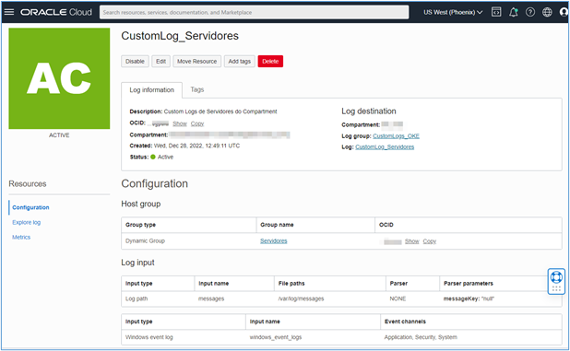The width and height of the screenshot is (570, 351).
Task: Open the language globe menu
Action: (547, 12)
